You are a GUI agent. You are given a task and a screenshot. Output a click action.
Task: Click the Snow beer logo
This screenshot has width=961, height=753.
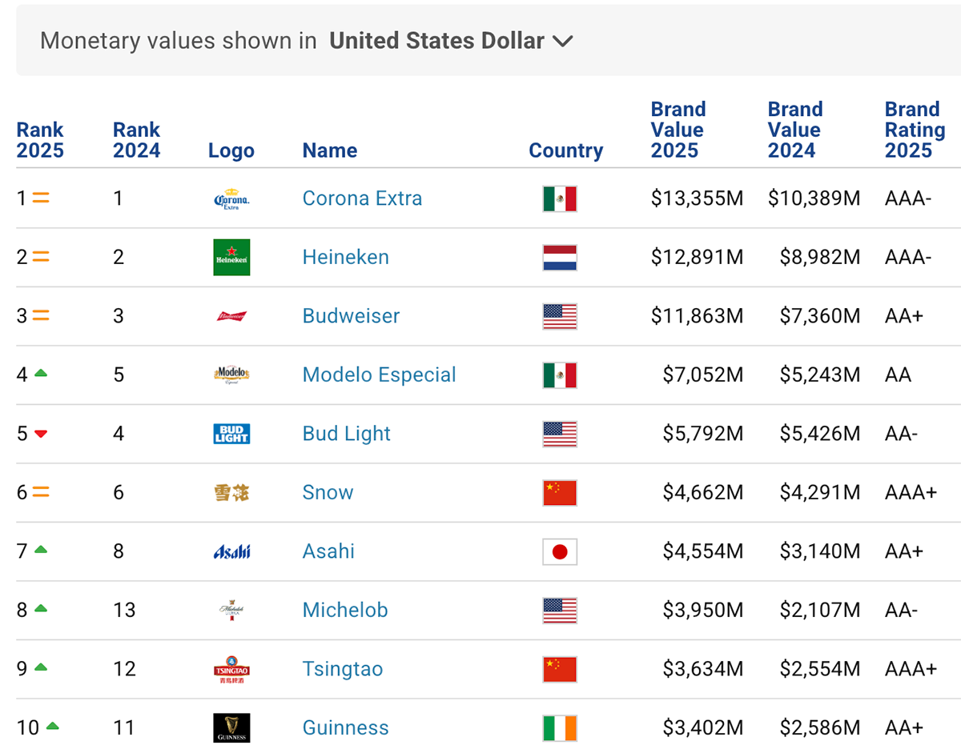click(231, 493)
